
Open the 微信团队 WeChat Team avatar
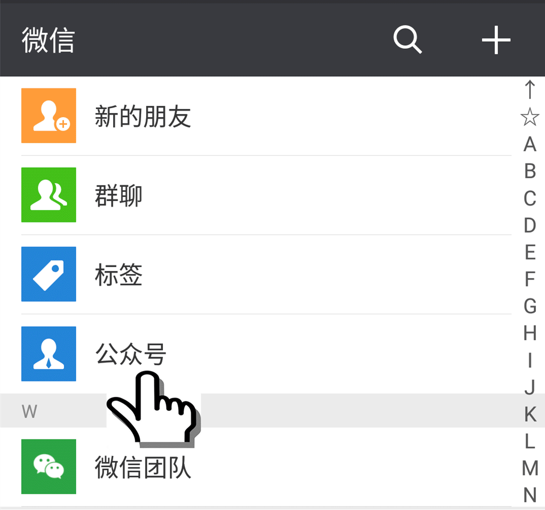(49, 466)
